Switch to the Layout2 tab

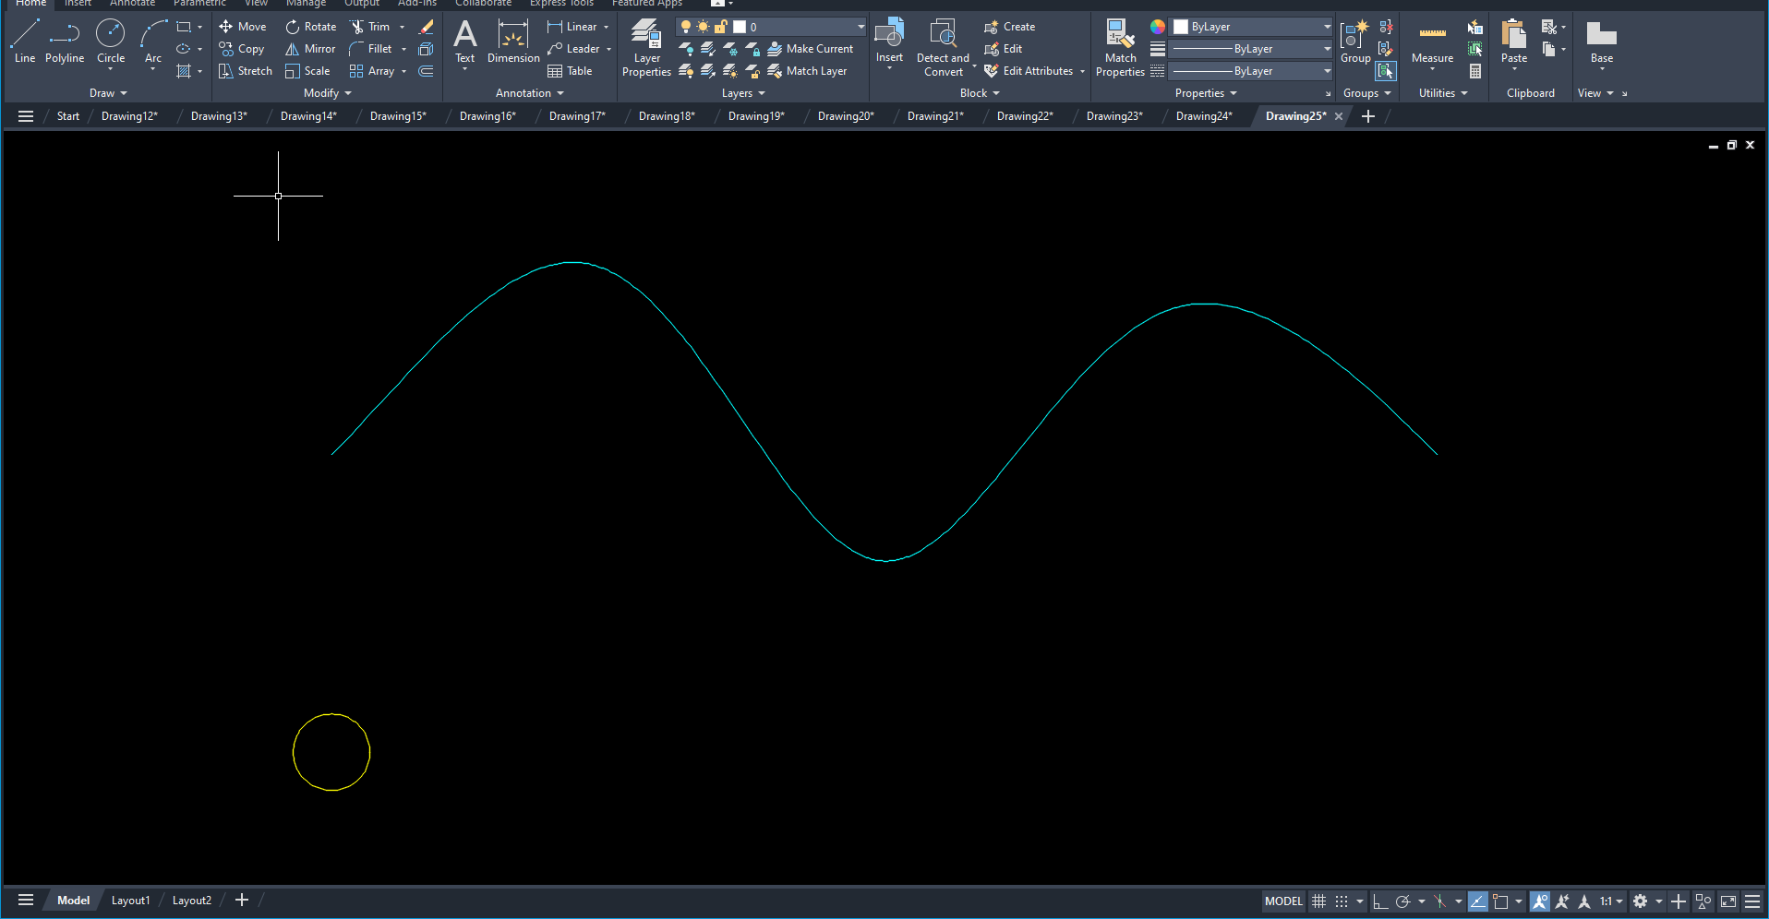pos(192,901)
